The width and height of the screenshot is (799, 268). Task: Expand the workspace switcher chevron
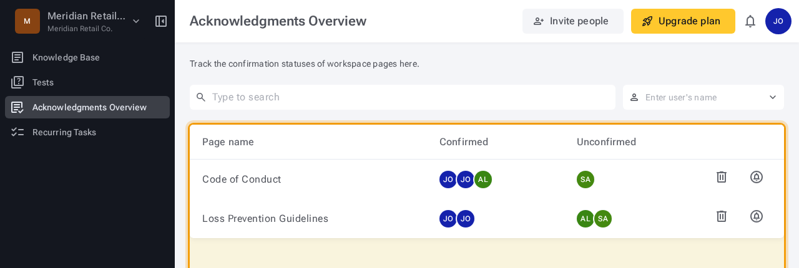click(x=136, y=21)
